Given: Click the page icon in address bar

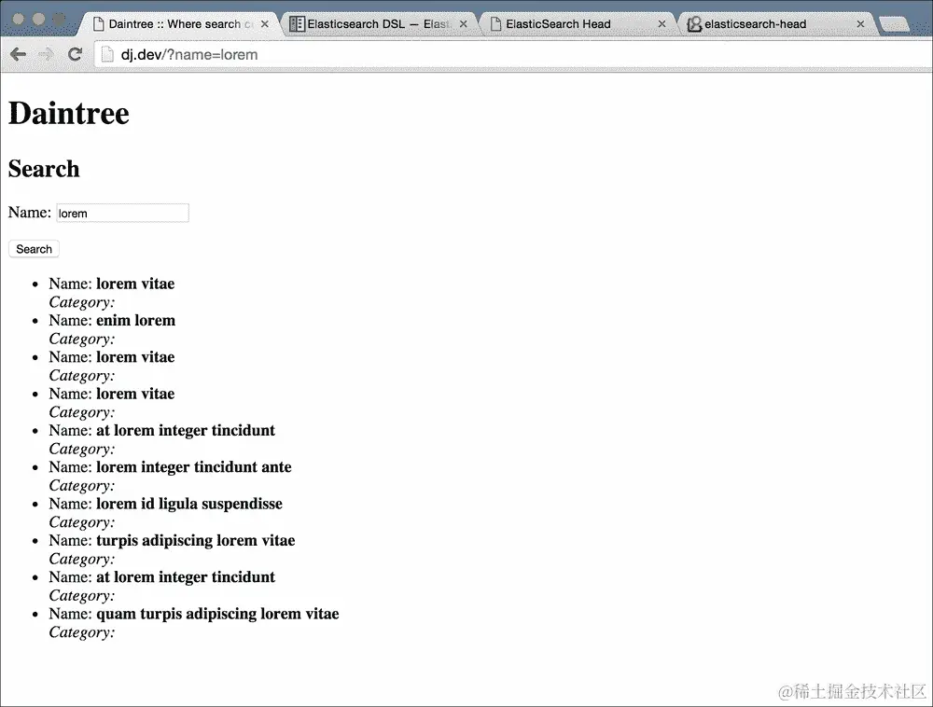Looking at the screenshot, I should click(x=107, y=55).
